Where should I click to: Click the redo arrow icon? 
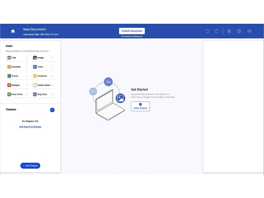[x=216, y=31]
